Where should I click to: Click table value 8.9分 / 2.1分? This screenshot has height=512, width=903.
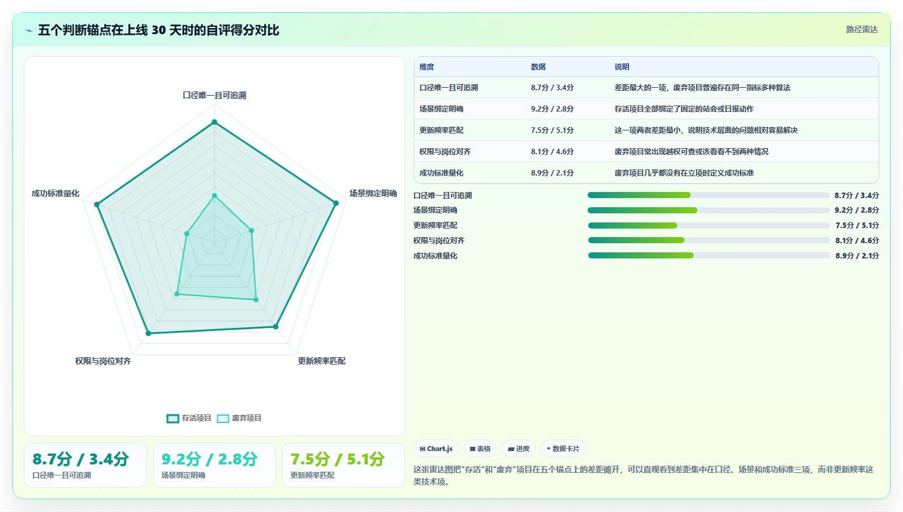click(552, 173)
